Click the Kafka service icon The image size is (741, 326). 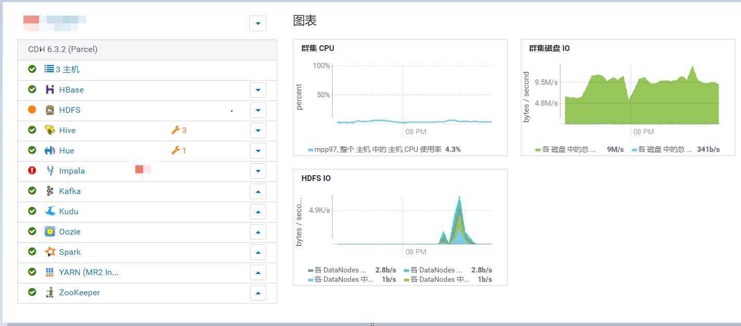(50, 191)
